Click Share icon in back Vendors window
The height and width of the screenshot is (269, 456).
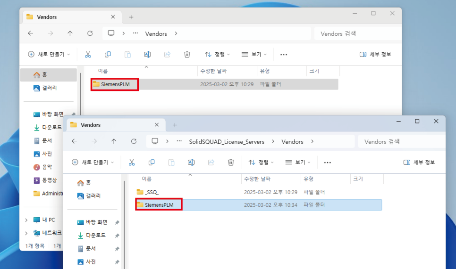pyautogui.click(x=167, y=55)
